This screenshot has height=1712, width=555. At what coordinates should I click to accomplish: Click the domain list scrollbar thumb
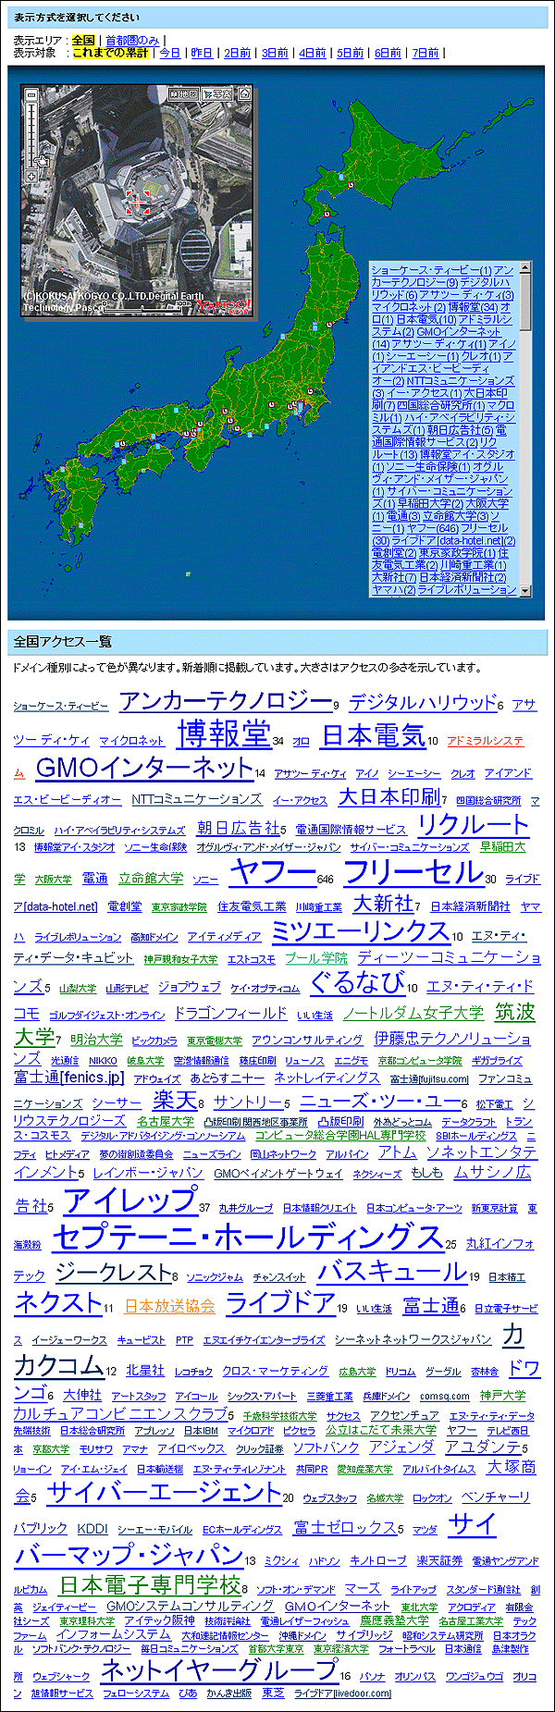pyautogui.click(x=525, y=303)
